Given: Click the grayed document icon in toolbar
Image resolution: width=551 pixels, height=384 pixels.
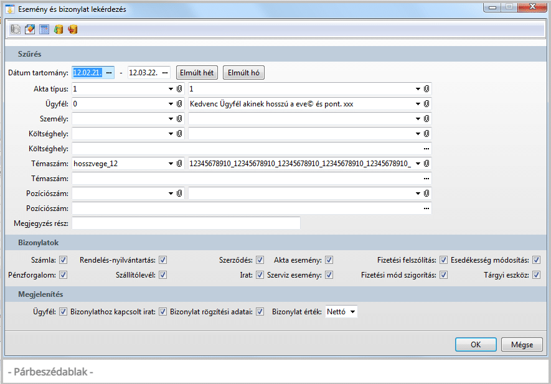Looking at the screenshot, I should [16, 29].
